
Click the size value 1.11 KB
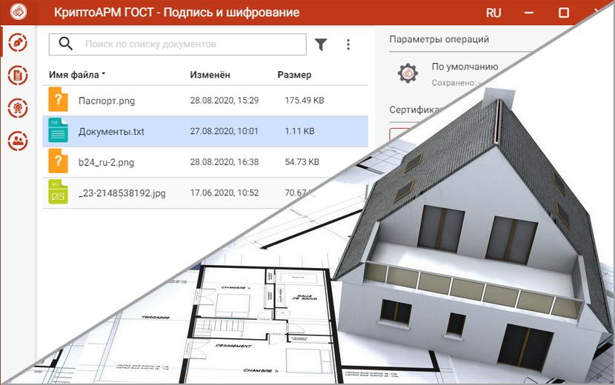pyautogui.click(x=299, y=131)
